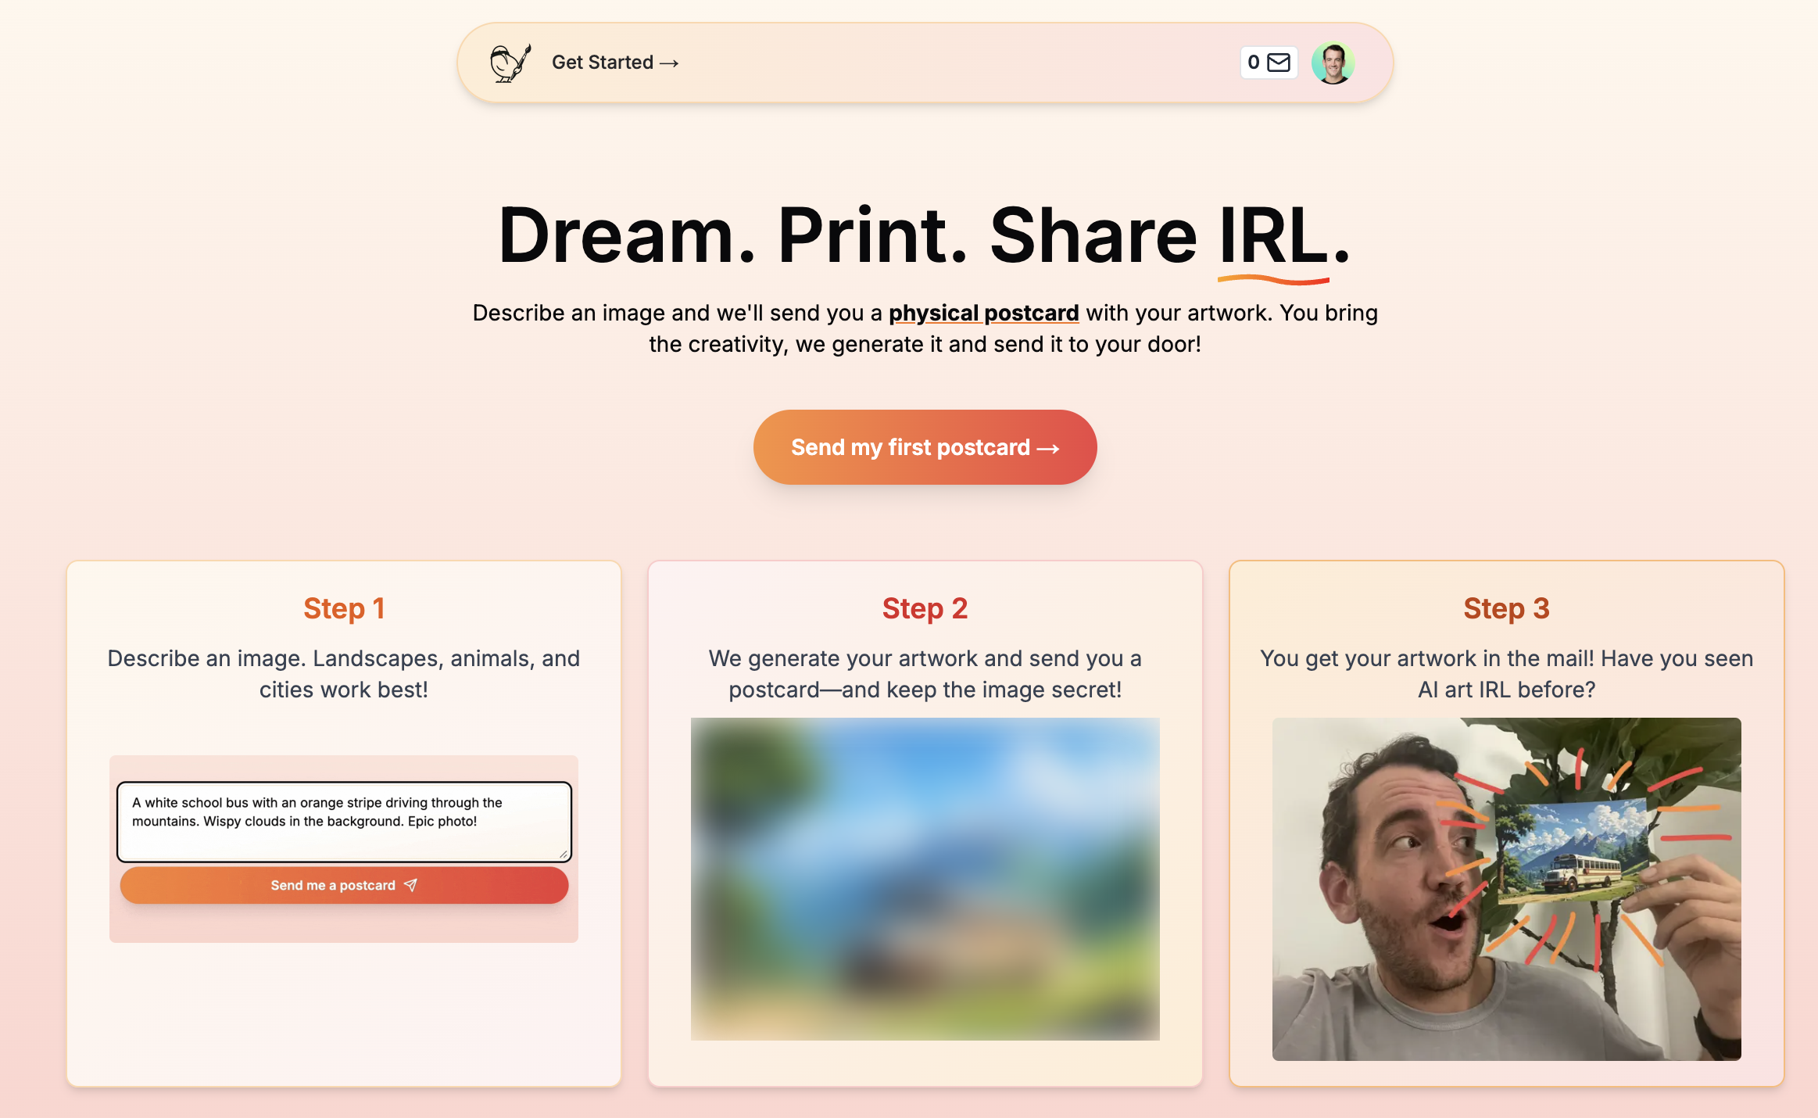1818x1118 pixels.
Task: Click the image description text area
Action: coord(344,822)
